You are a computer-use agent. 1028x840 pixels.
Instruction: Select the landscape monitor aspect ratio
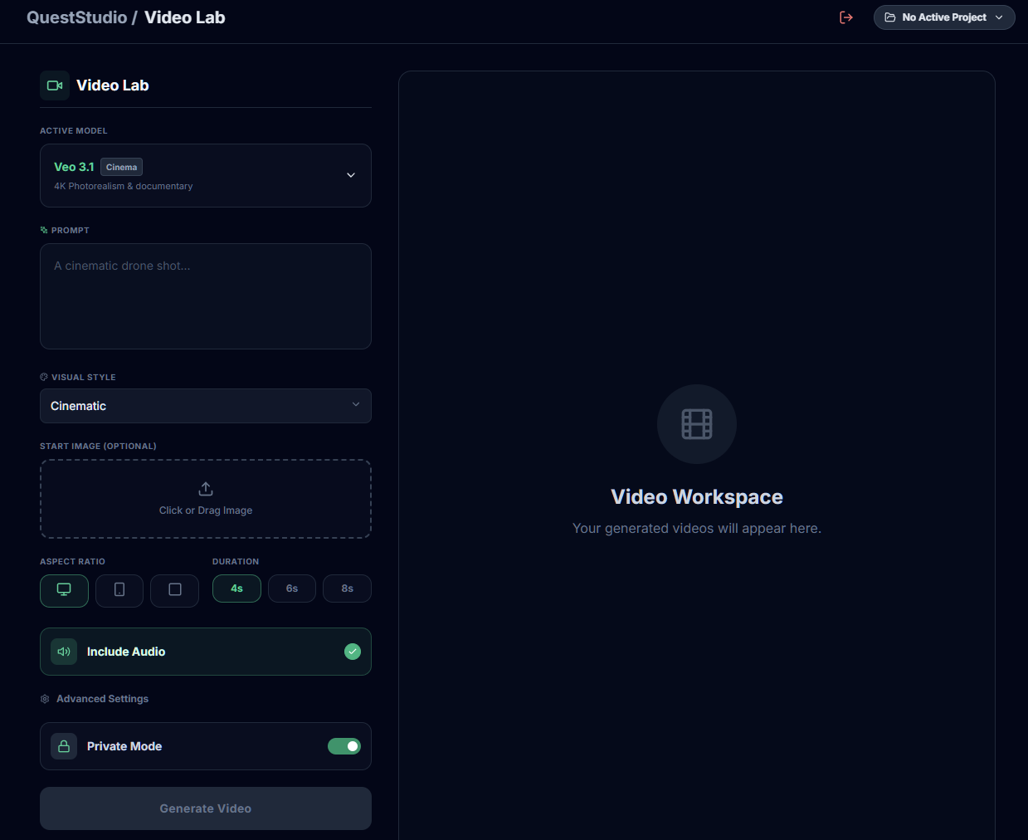64,590
